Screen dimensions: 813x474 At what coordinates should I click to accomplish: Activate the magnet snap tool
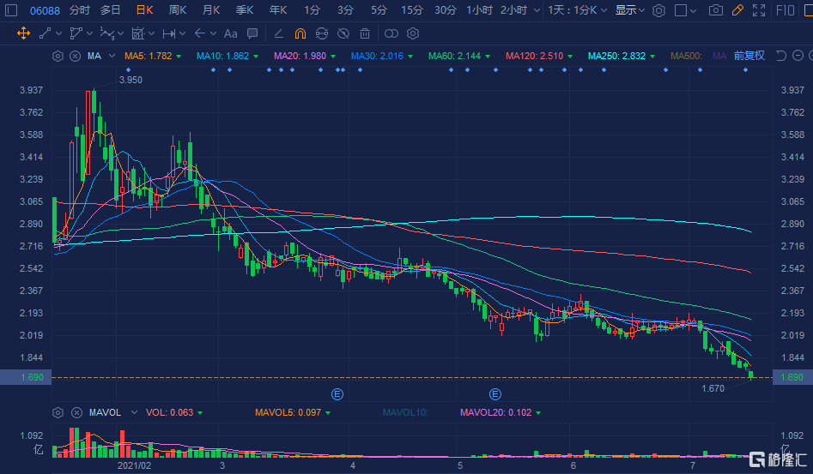point(300,33)
